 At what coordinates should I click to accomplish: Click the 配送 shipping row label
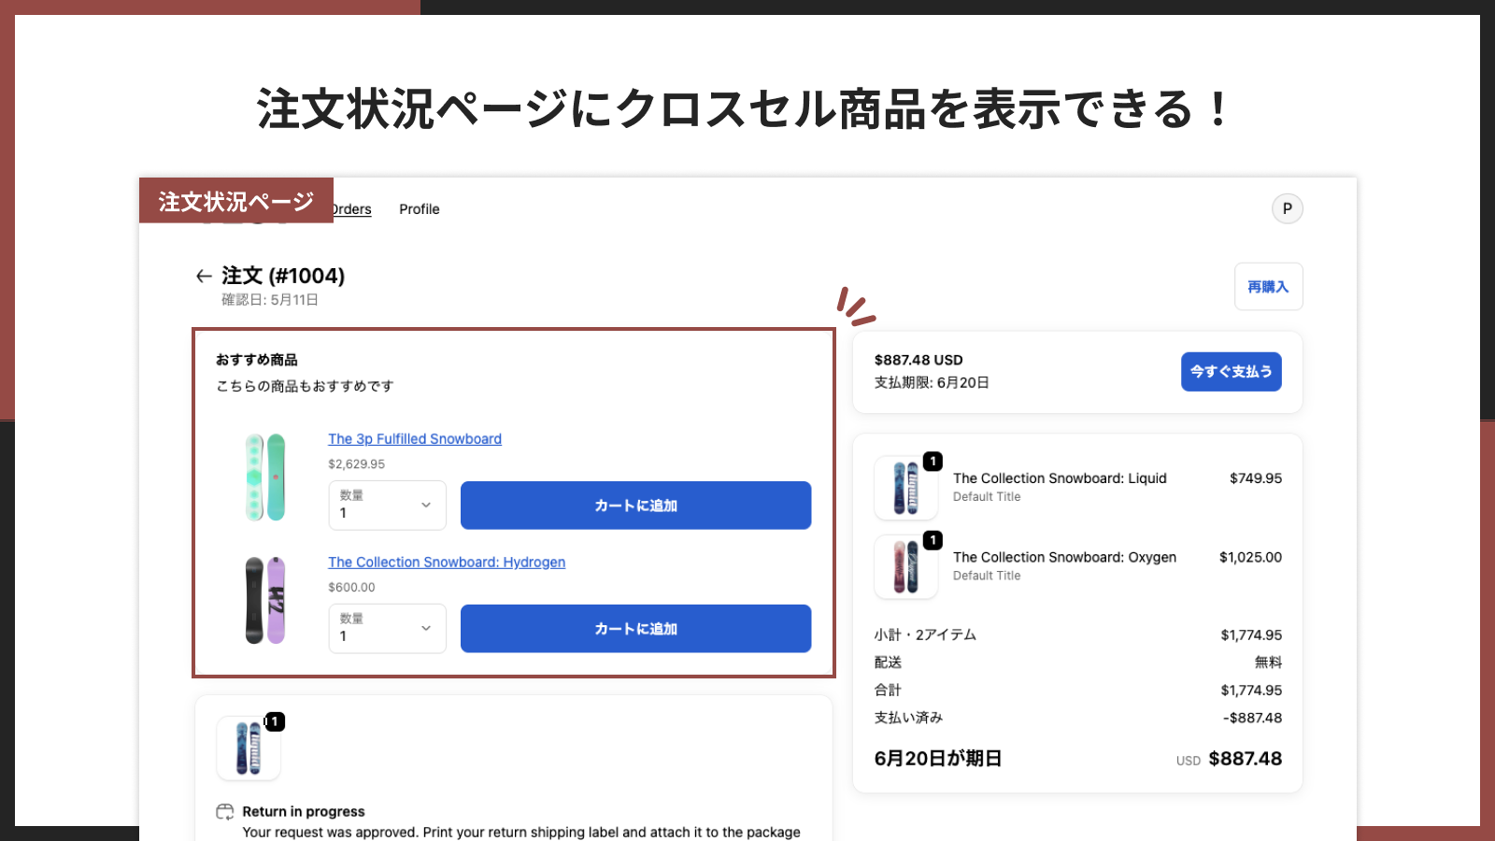pos(888,662)
